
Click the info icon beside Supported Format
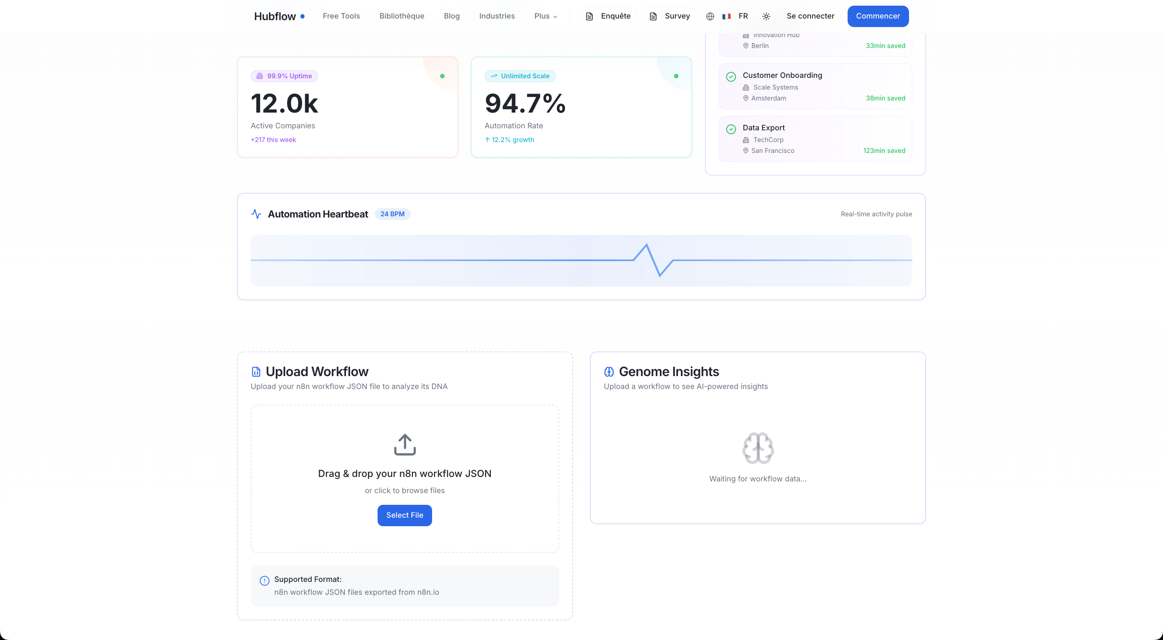tap(265, 580)
